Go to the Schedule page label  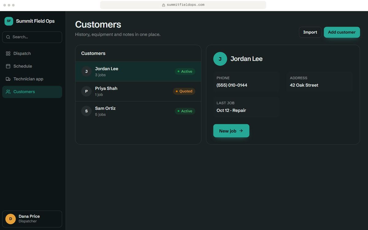[23, 66]
